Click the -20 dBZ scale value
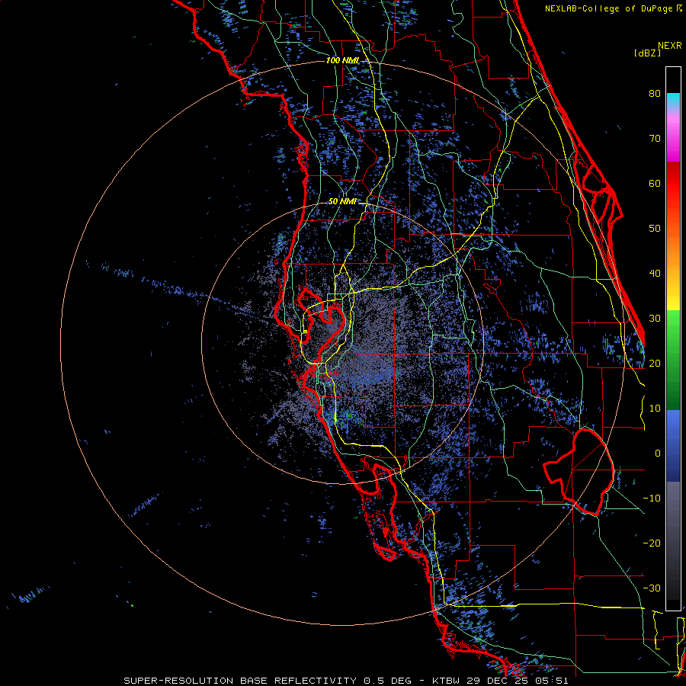 click(x=652, y=543)
